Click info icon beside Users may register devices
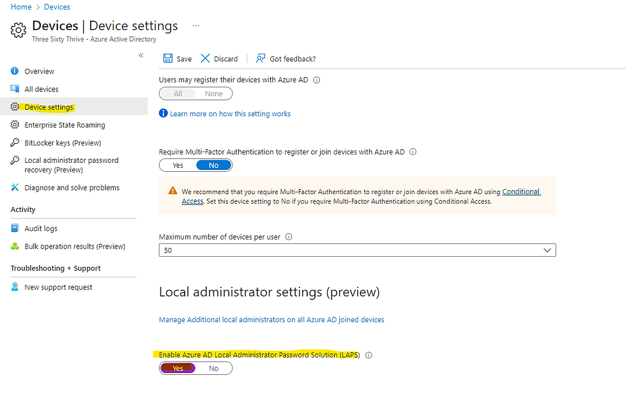Image resolution: width=626 pixels, height=396 pixels. [x=317, y=80]
